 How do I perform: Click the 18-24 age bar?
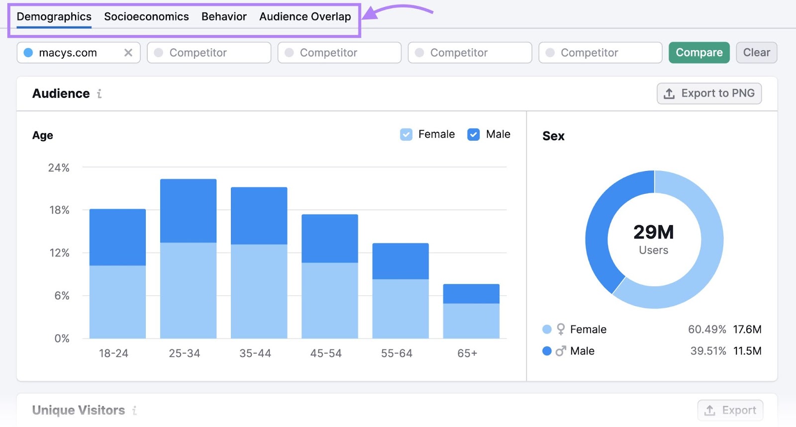coord(117,273)
